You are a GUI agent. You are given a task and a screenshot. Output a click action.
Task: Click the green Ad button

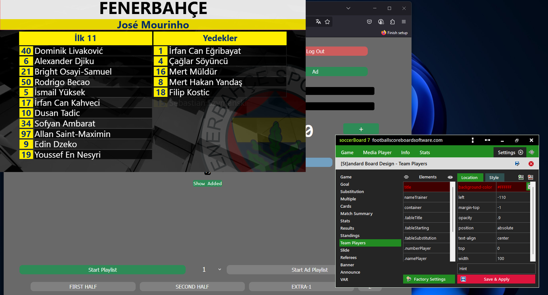click(336, 72)
